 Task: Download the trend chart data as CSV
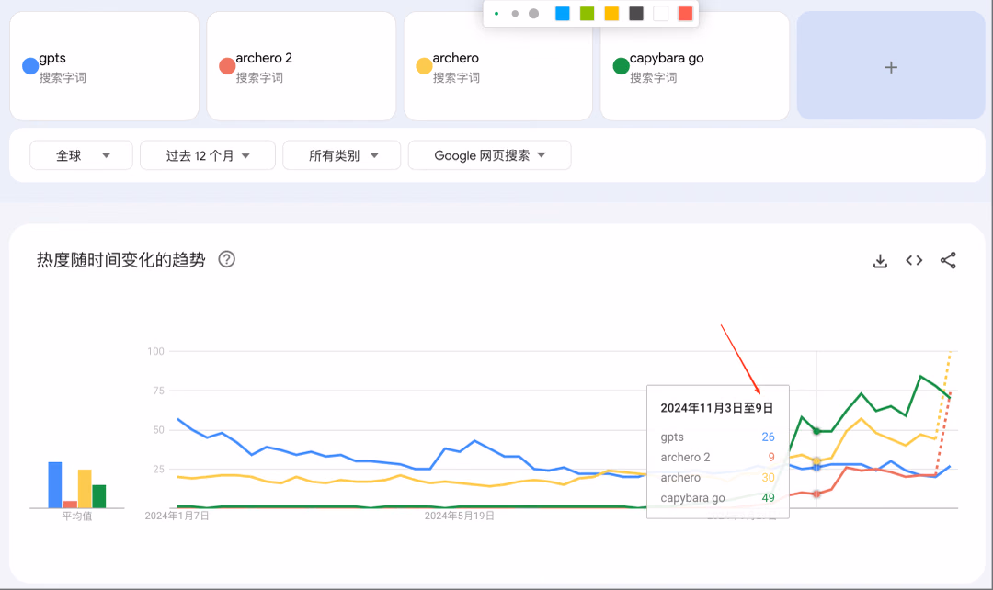pos(880,261)
